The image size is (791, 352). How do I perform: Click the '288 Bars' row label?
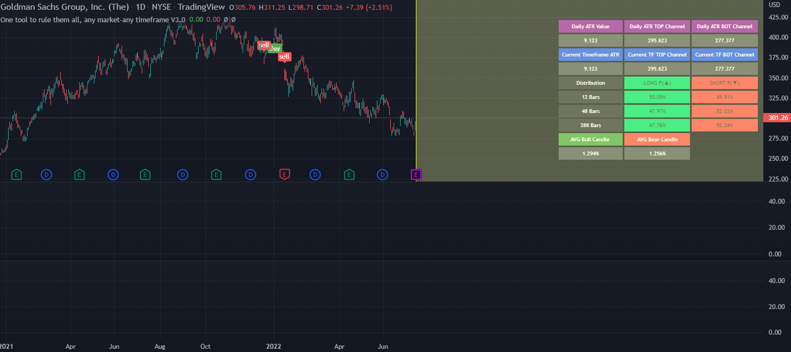point(591,125)
